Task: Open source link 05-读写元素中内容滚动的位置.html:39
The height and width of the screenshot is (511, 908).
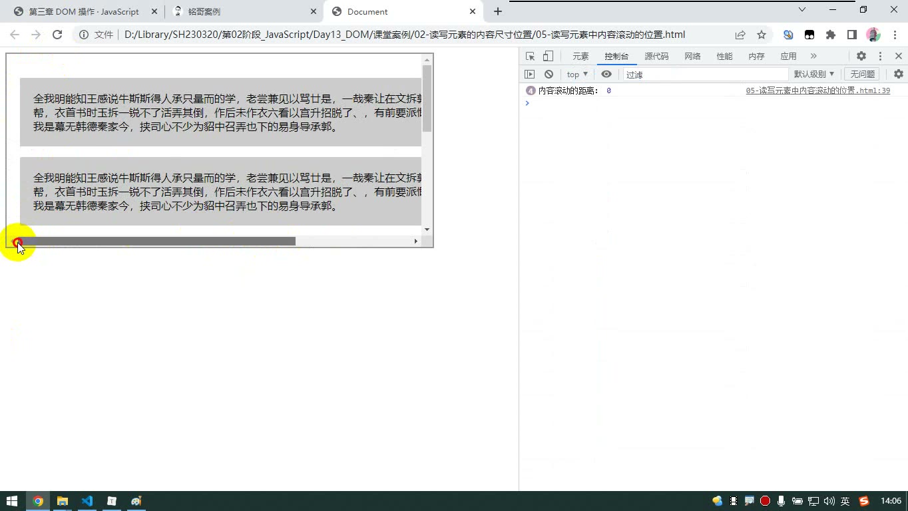Action: 817,90
